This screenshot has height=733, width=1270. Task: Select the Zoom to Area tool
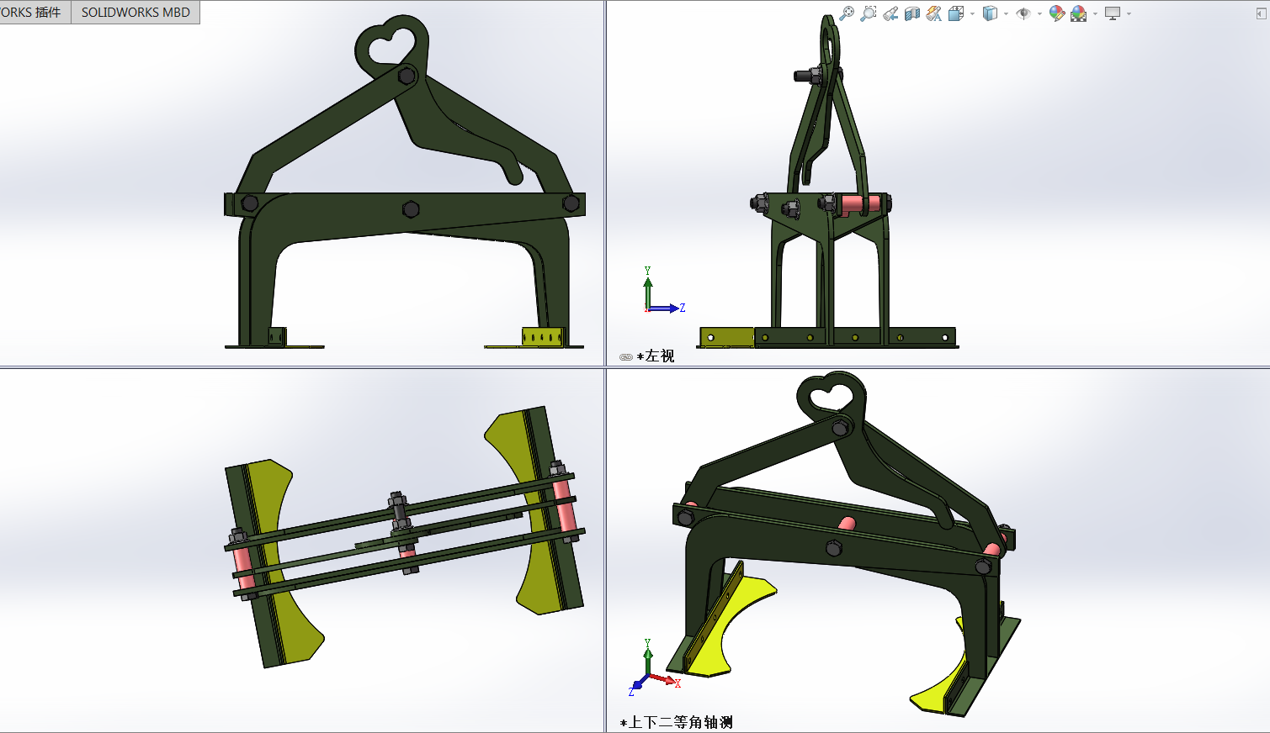point(869,13)
